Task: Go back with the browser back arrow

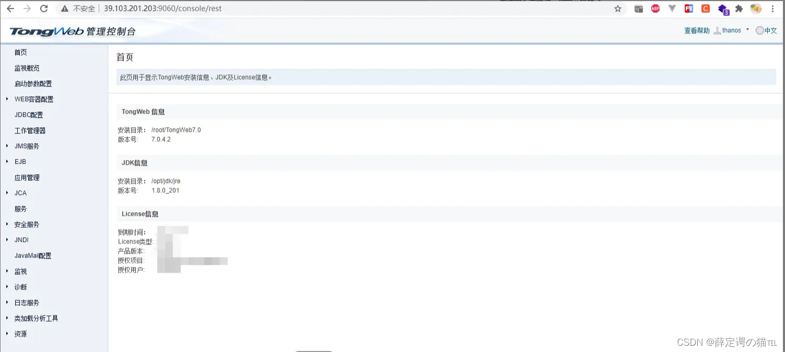Action: pyautogui.click(x=10, y=8)
